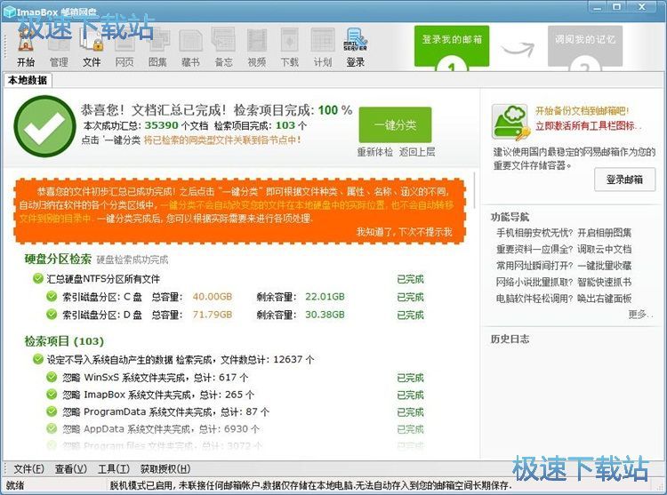This screenshot has width=667, height=495.
Task: Click the green 一键分类 button
Action: 395,125
